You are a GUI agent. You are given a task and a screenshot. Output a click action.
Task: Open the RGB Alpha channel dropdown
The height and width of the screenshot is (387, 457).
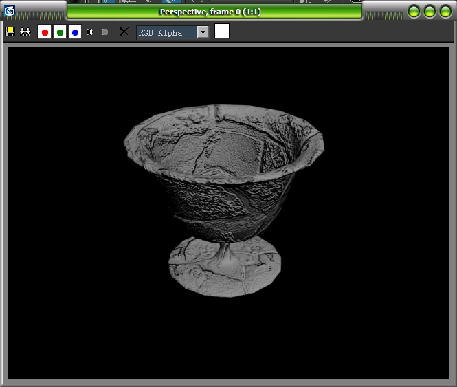coord(203,32)
